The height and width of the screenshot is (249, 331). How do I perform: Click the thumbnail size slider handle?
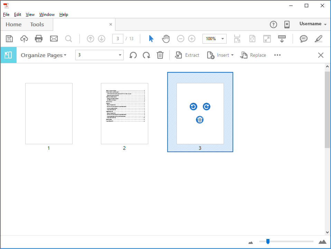(267, 241)
